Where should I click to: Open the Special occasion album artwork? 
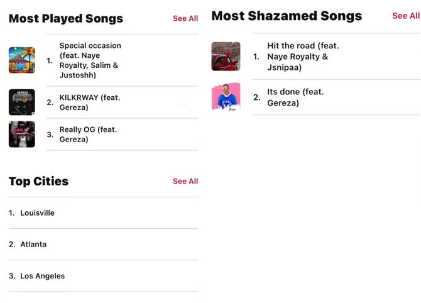tap(22, 60)
